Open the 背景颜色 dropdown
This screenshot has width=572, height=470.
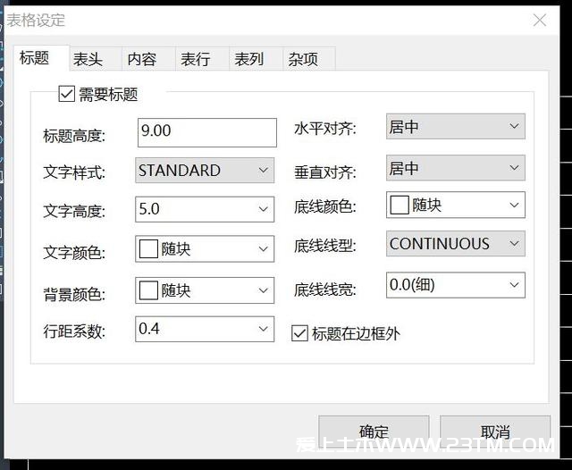205,290
